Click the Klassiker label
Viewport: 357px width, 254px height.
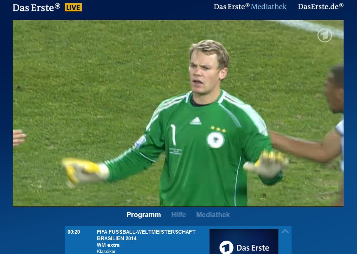(x=106, y=252)
